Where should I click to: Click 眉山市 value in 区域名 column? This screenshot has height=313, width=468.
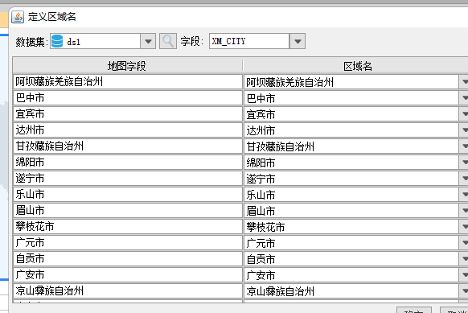(x=351, y=211)
